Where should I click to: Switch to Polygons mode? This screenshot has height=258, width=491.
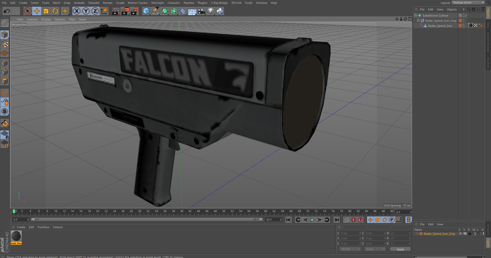point(5,81)
